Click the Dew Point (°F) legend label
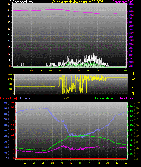141x167 pixels. click(129, 98)
